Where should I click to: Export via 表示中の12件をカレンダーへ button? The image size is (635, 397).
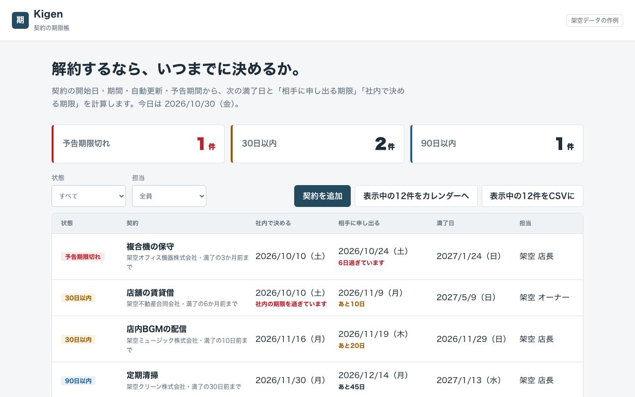(416, 196)
